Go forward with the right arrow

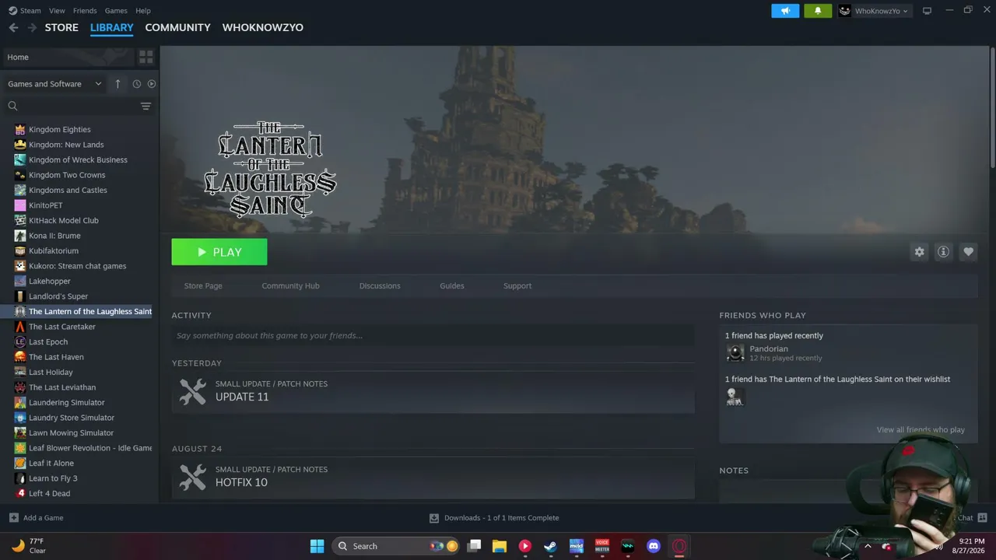(32, 27)
